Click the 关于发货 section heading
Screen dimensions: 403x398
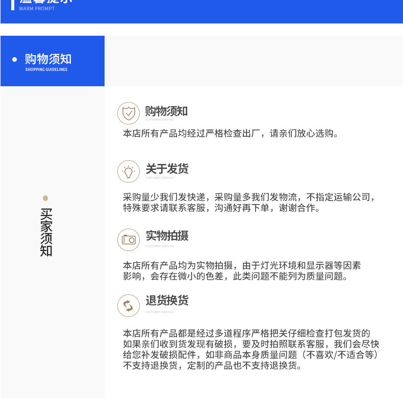[x=167, y=169]
